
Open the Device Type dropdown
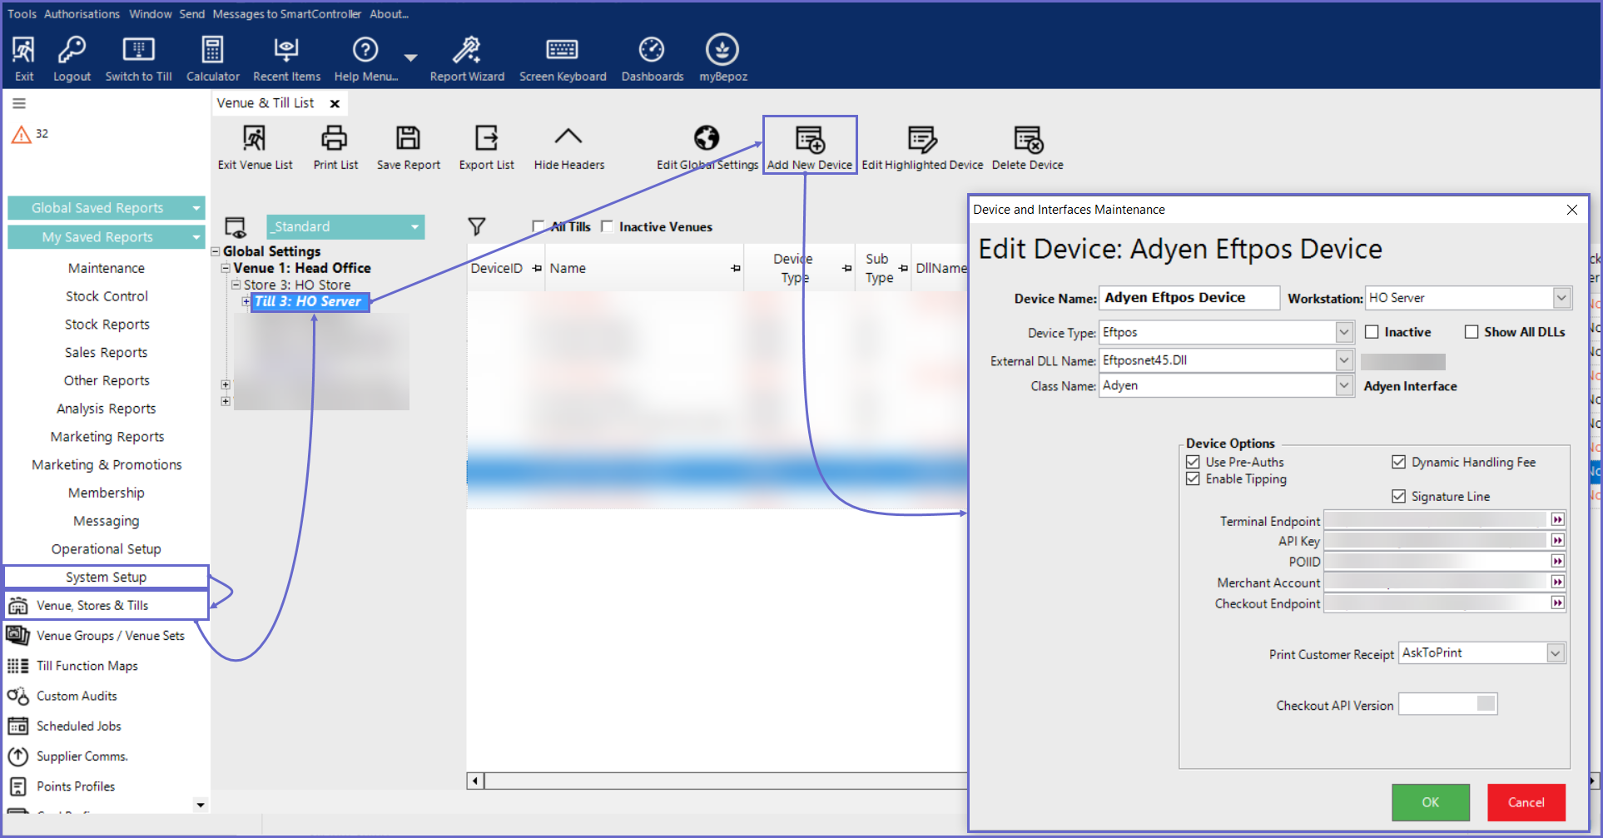pos(1343,333)
